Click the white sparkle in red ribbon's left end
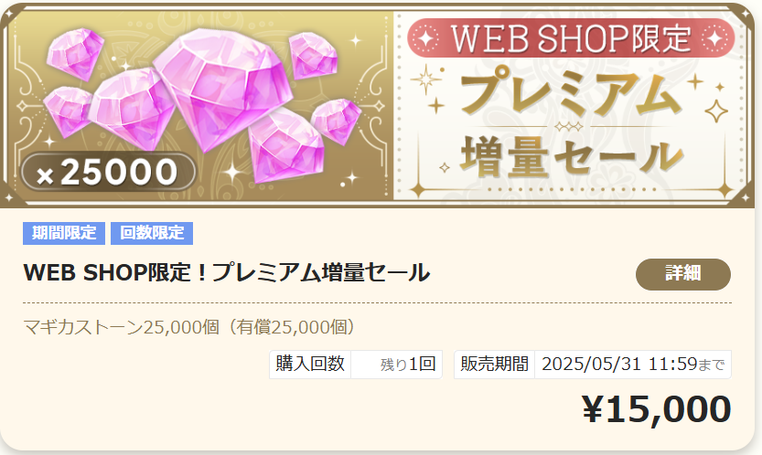This screenshot has width=762, height=455. click(x=426, y=38)
